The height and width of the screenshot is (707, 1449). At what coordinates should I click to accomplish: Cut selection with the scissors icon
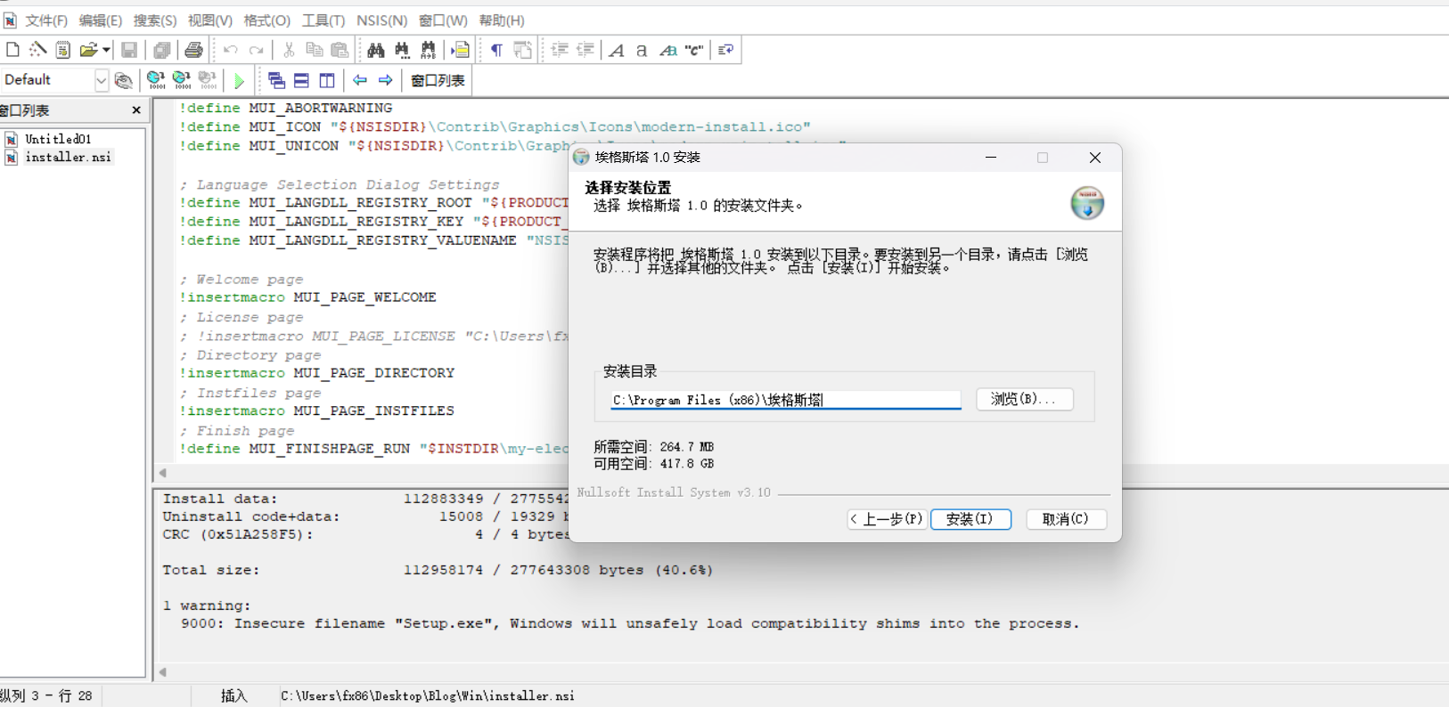click(x=289, y=50)
